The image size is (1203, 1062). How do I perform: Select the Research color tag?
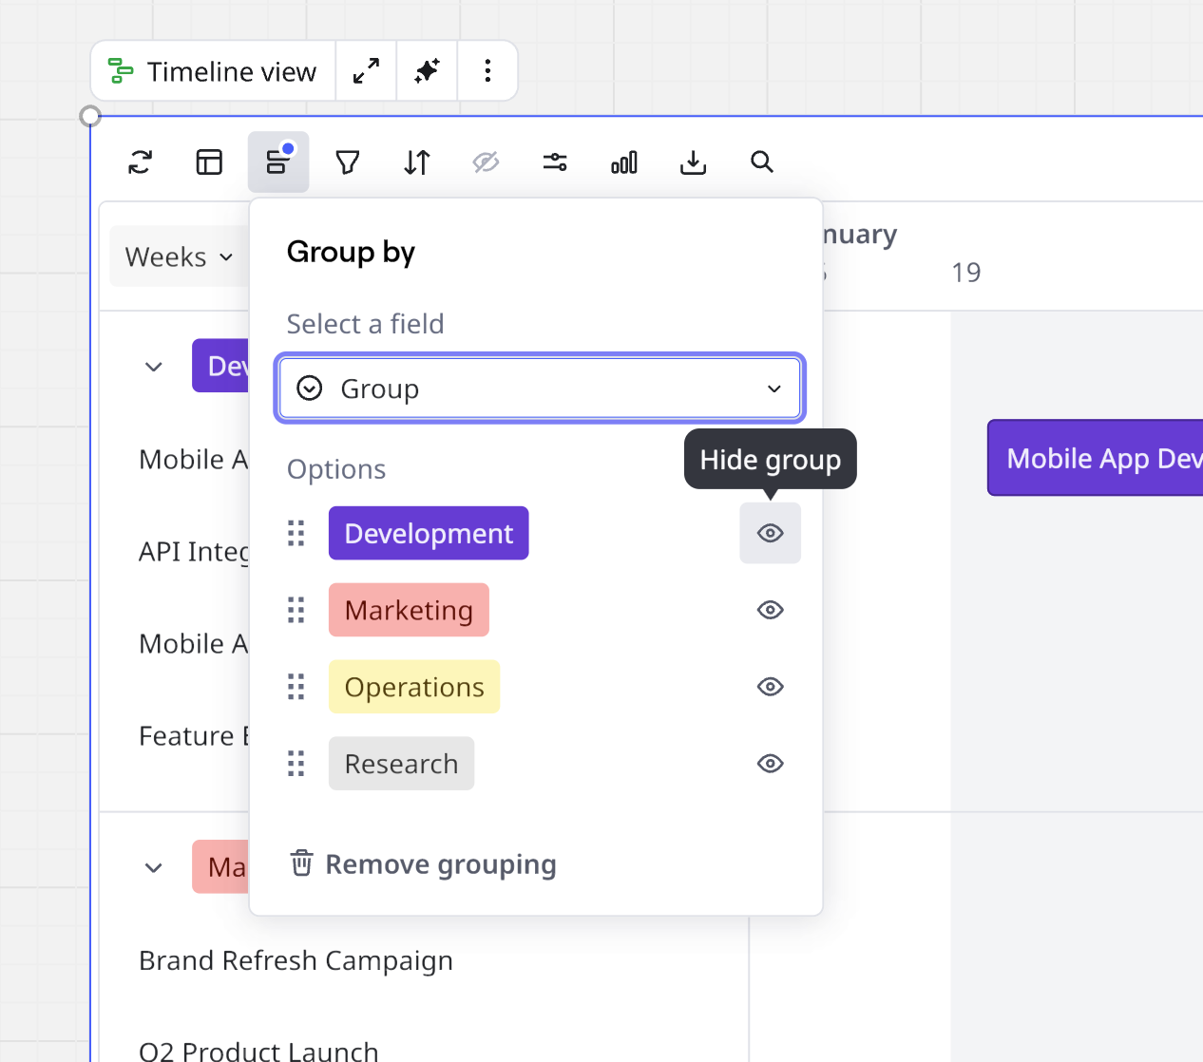(401, 764)
